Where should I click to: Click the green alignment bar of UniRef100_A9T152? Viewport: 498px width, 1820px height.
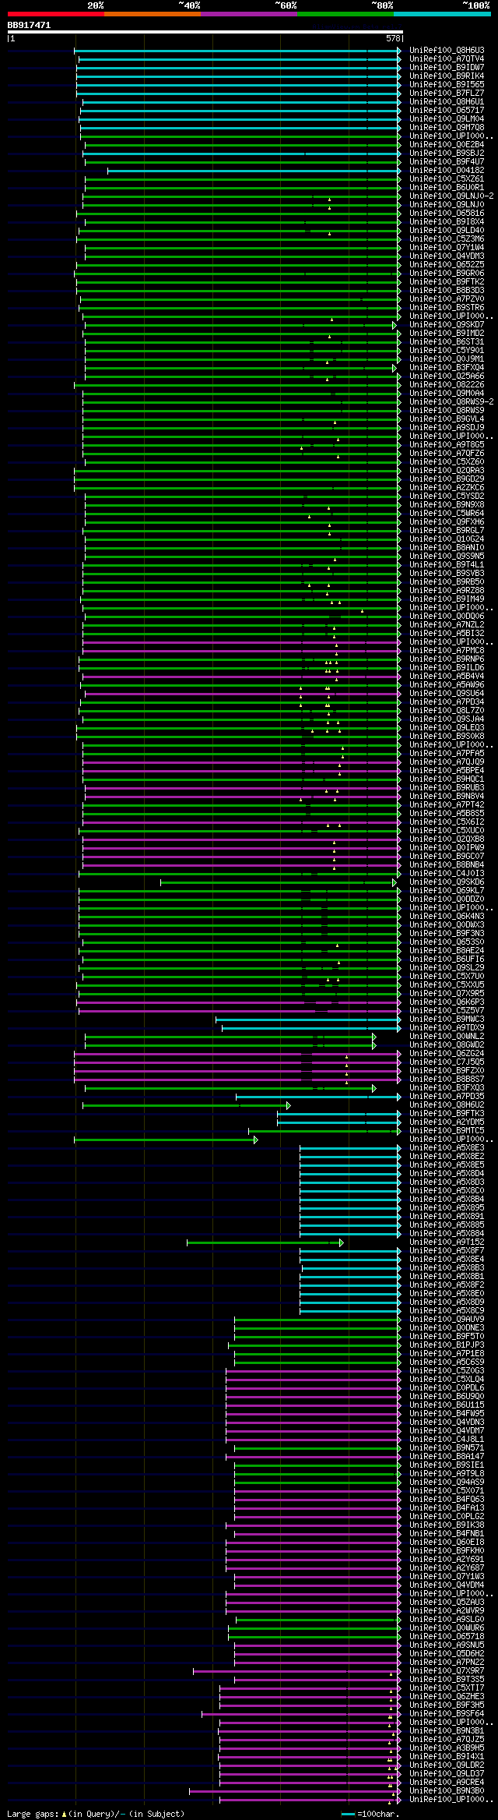[265, 1242]
